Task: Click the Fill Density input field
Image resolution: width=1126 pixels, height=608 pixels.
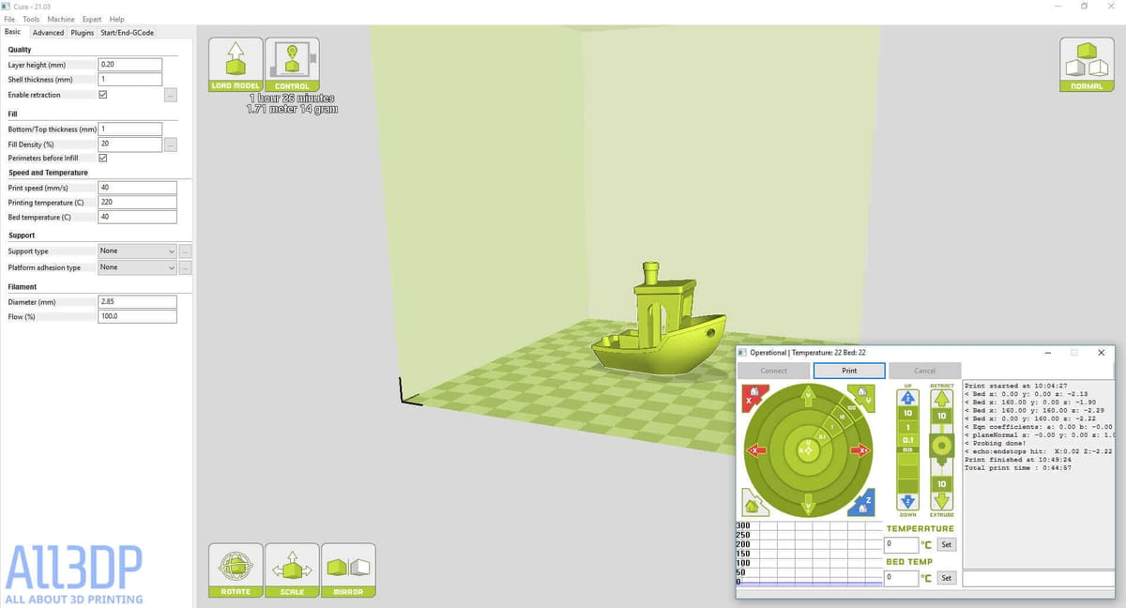Action: click(130, 144)
